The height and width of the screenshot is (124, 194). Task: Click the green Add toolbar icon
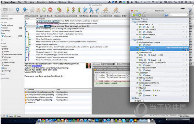[44, 9]
